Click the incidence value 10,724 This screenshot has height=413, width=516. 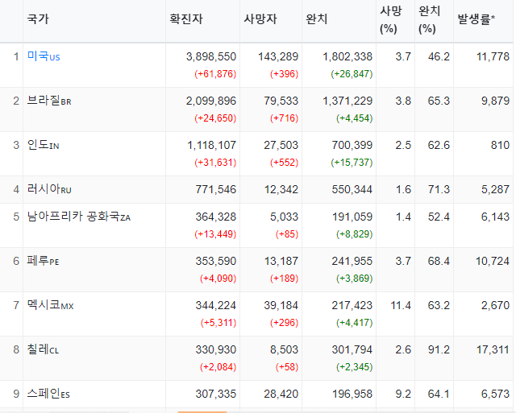pyautogui.click(x=493, y=261)
